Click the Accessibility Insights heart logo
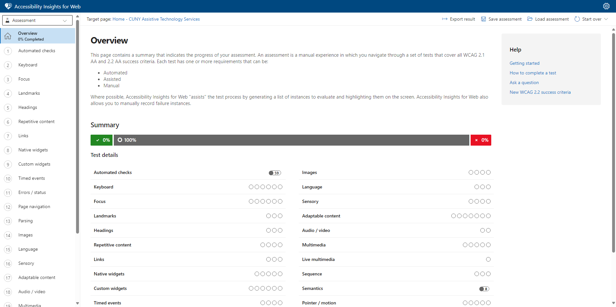The width and height of the screenshot is (616, 307). click(x=8, y=6)
